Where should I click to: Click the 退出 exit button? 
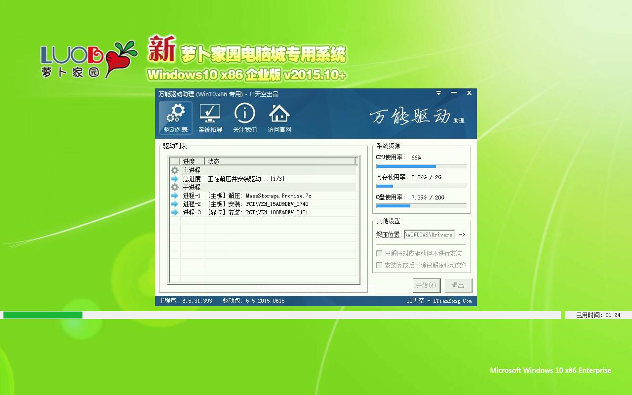click(458, 285)
